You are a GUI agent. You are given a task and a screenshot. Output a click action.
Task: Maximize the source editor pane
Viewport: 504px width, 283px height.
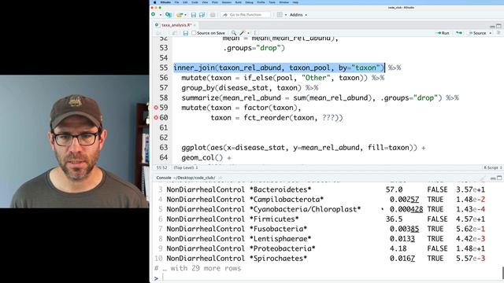(498, 26)
